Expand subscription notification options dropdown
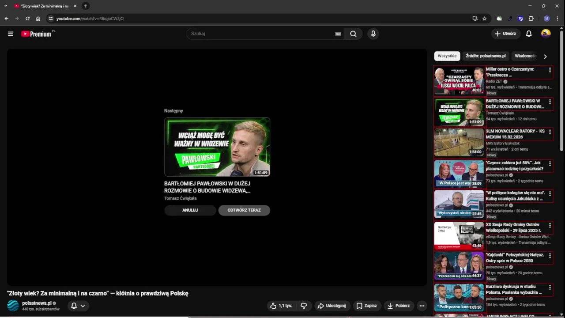Viewport: 565px width, 318px height. click(79, 306)
